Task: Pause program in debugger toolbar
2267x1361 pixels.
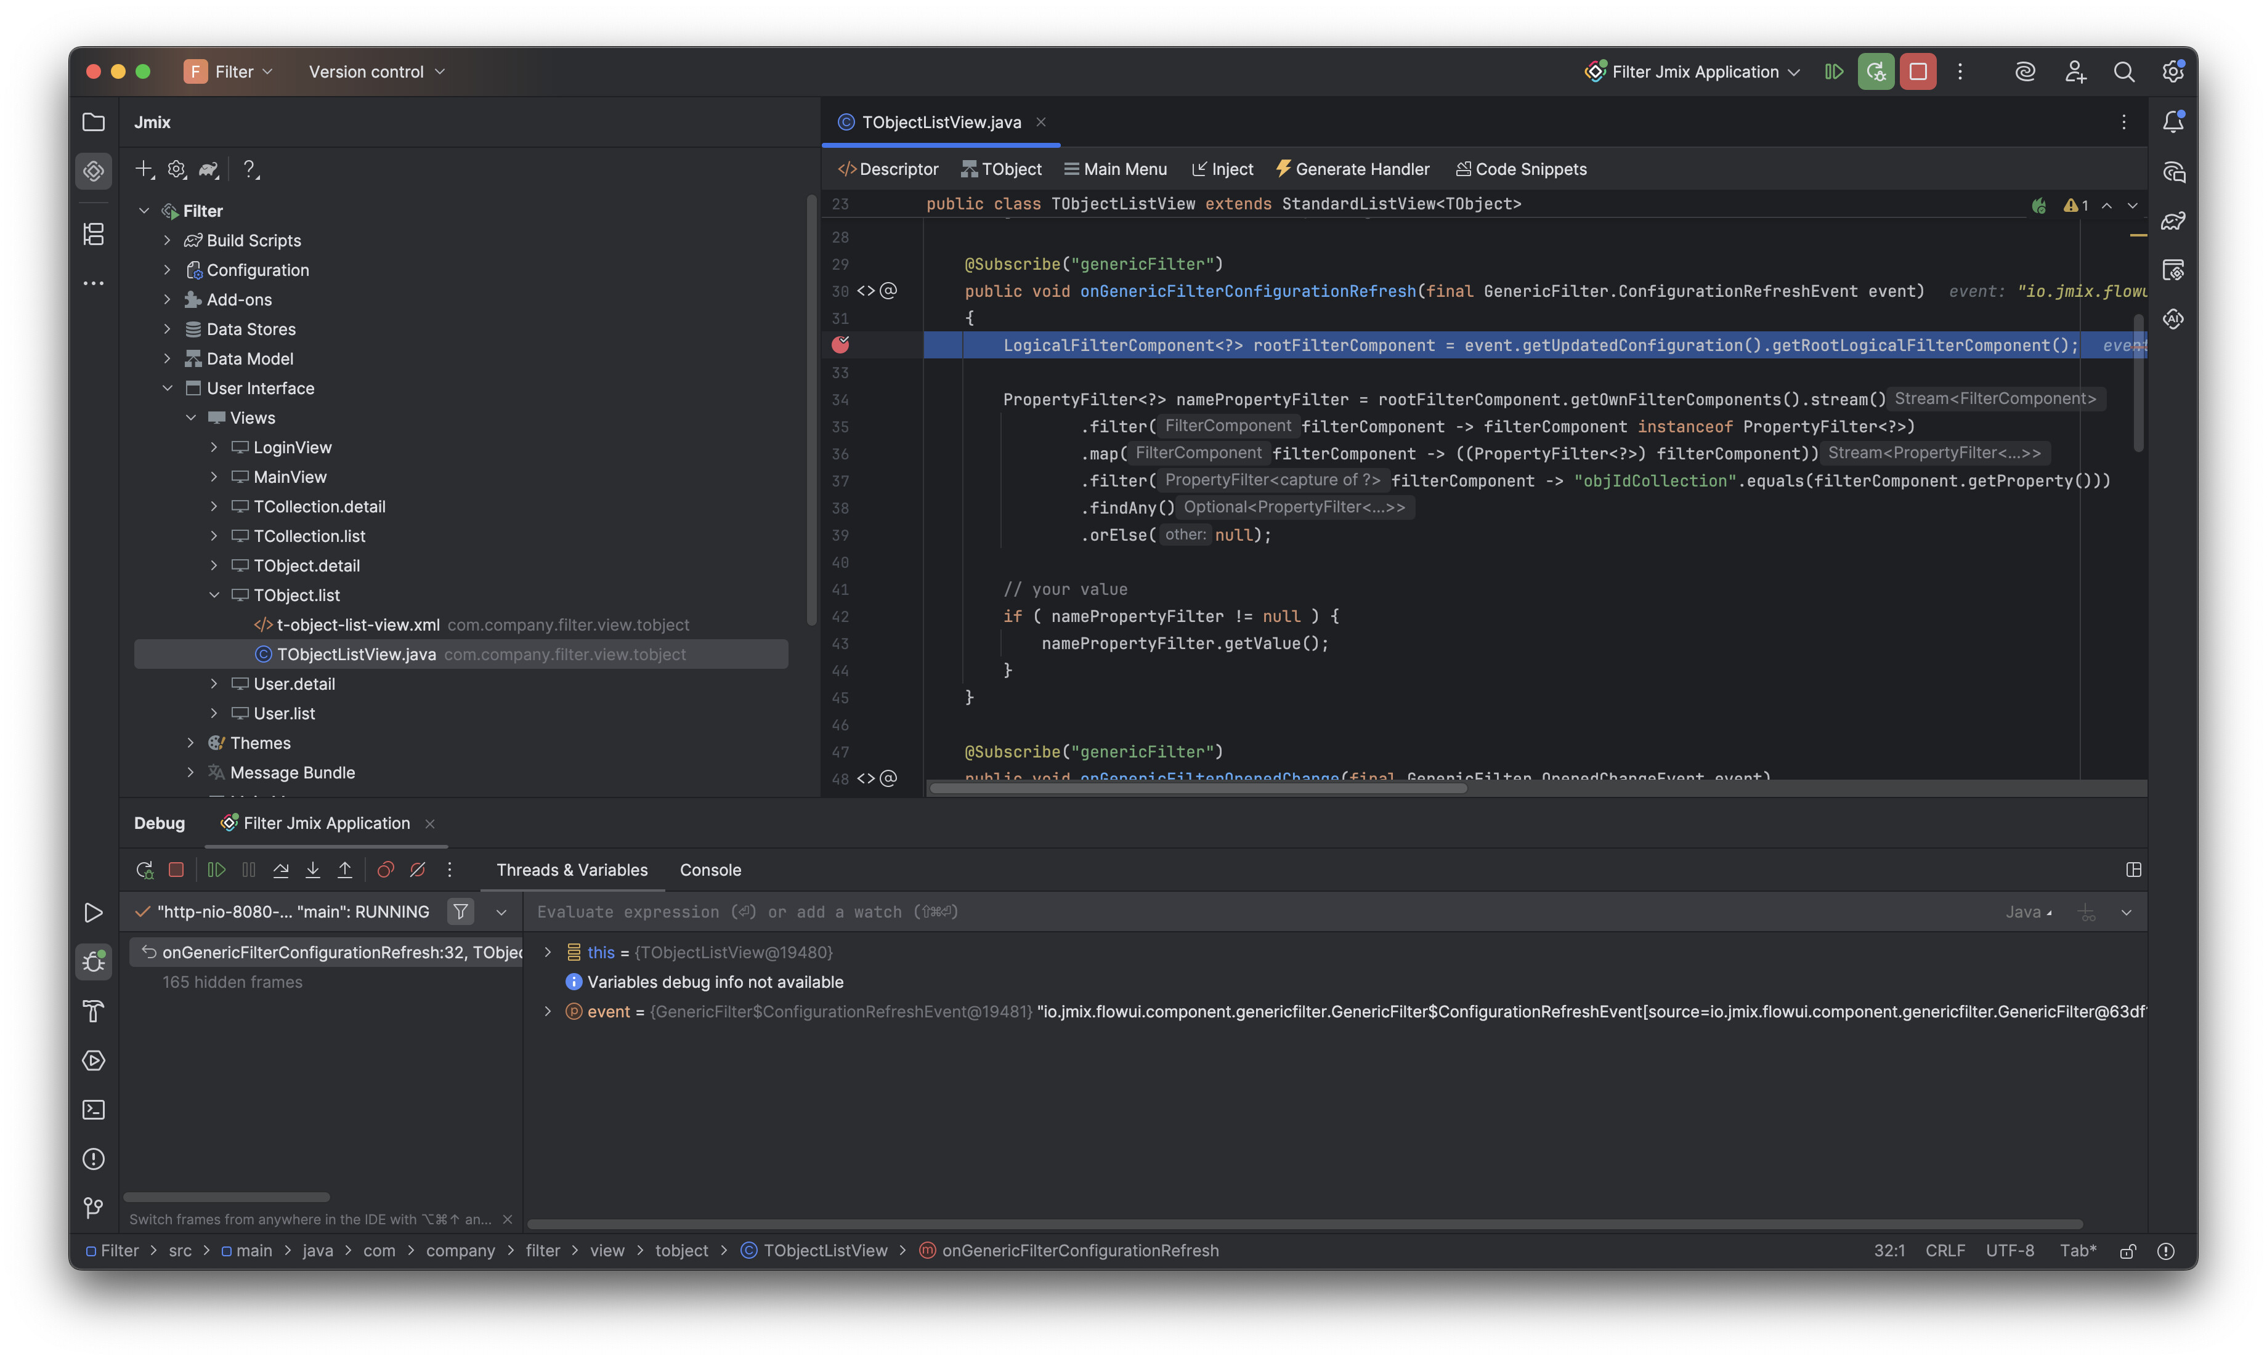Action: (249, 870)
